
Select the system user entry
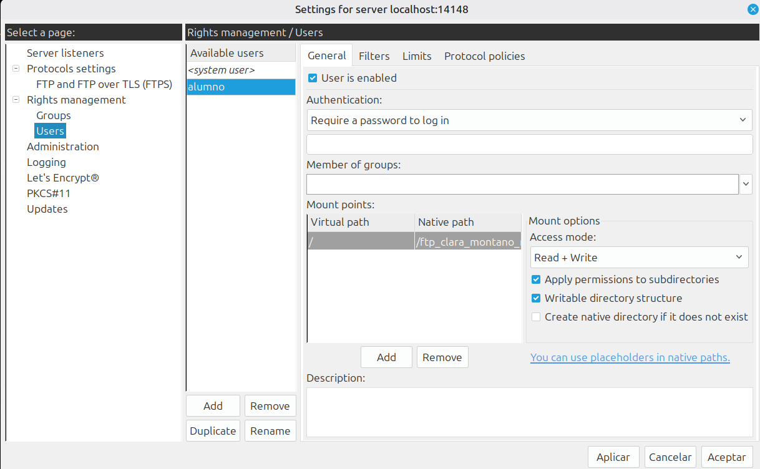(x=222, y=70)
